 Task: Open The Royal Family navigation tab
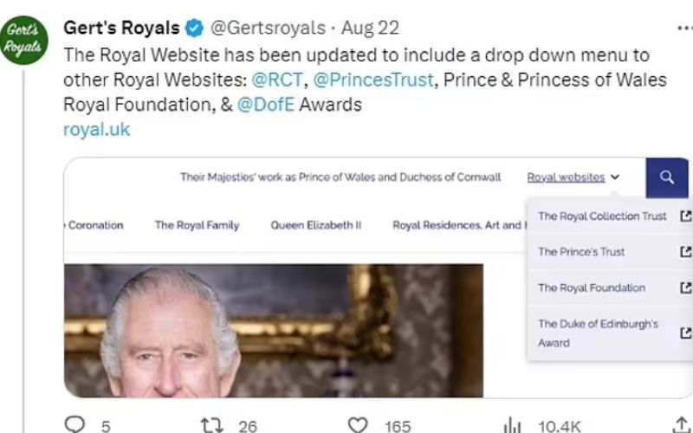coord(197,225)
